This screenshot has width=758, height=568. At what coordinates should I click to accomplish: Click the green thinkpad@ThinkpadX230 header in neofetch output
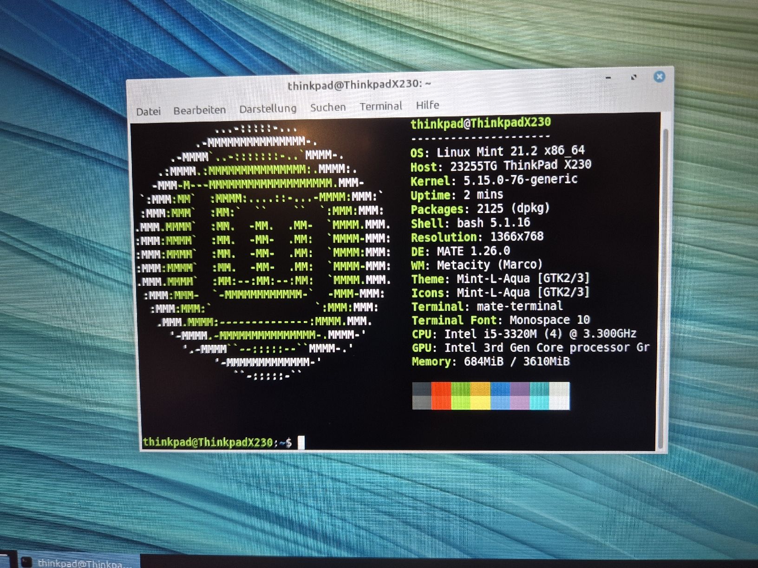tap(481, 123)
